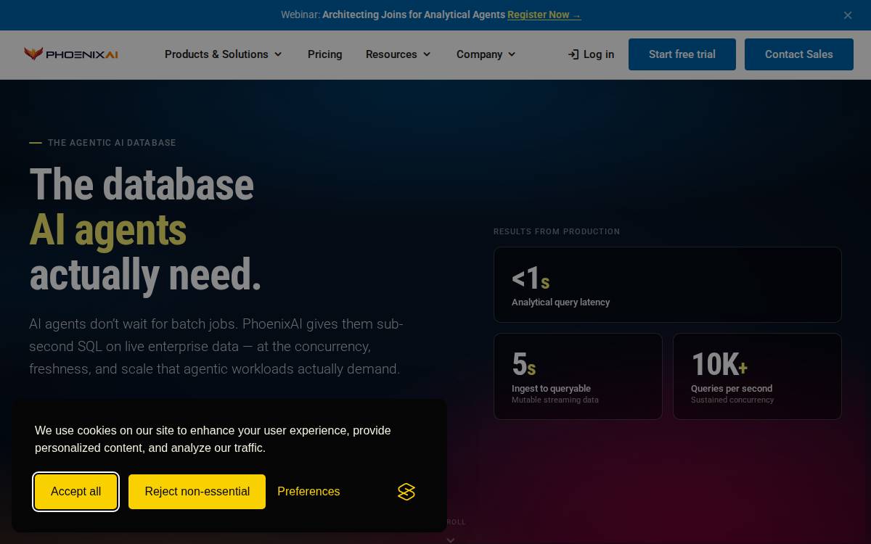Reject non-essential cookies

pyautogui.click(x=197, y=492)
